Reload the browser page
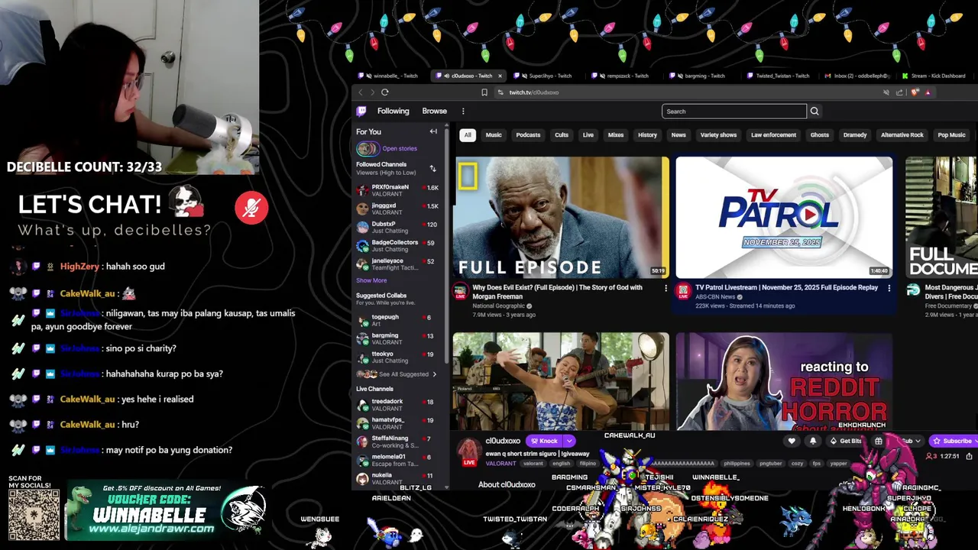The height and width of the screenshot is (550, 978). 385,92
